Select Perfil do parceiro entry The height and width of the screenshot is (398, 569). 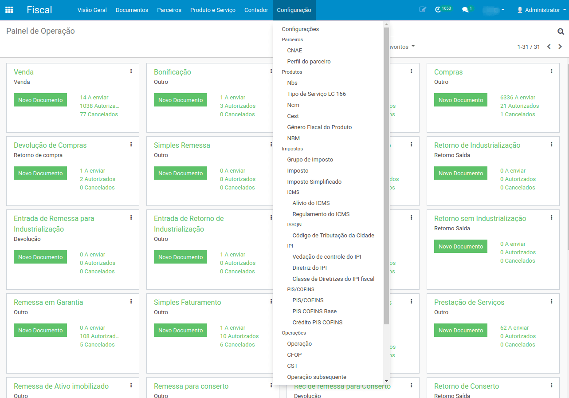coord(309,62)
